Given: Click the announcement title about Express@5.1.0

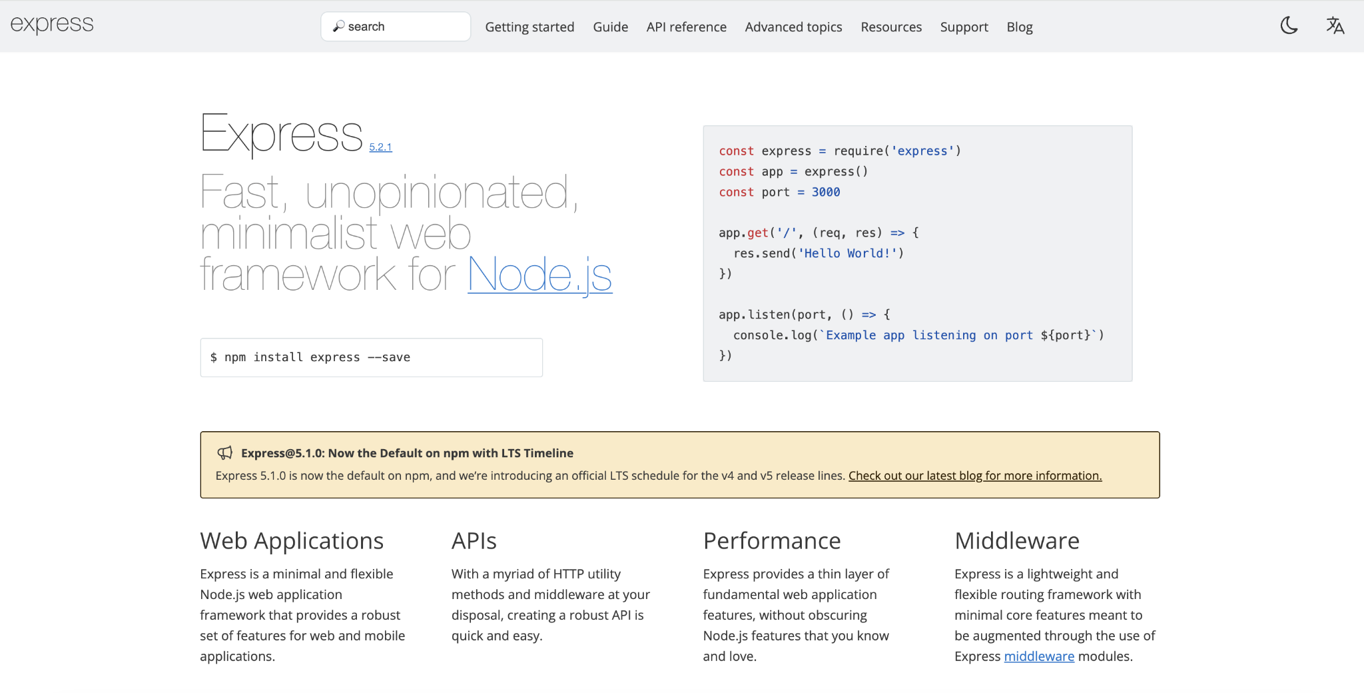Looking at the screenshot, I should click(407, 453).
